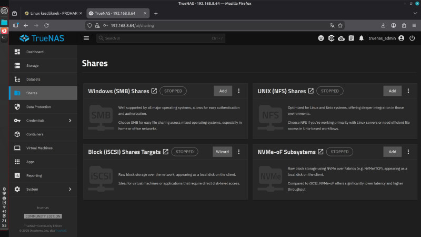This screenshot has height=237, width=421.
Task: Open iSCSI shares three-dot options menu
Action: coord(239,152)
